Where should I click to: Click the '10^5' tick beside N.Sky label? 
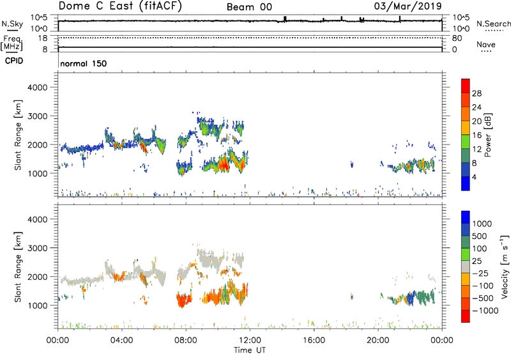39,18
